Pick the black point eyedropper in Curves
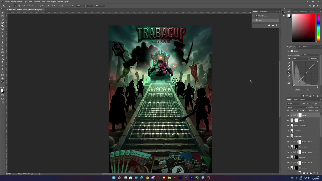The height and width of the screenshot is (181, 322). 289,62
